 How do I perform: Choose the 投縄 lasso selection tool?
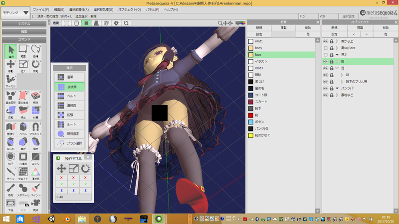pos(35,51)
